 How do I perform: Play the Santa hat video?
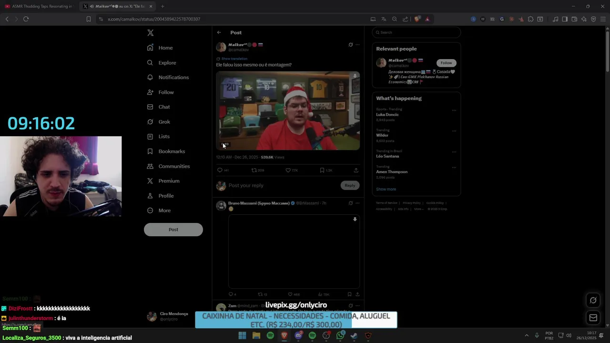coord(288,111)
